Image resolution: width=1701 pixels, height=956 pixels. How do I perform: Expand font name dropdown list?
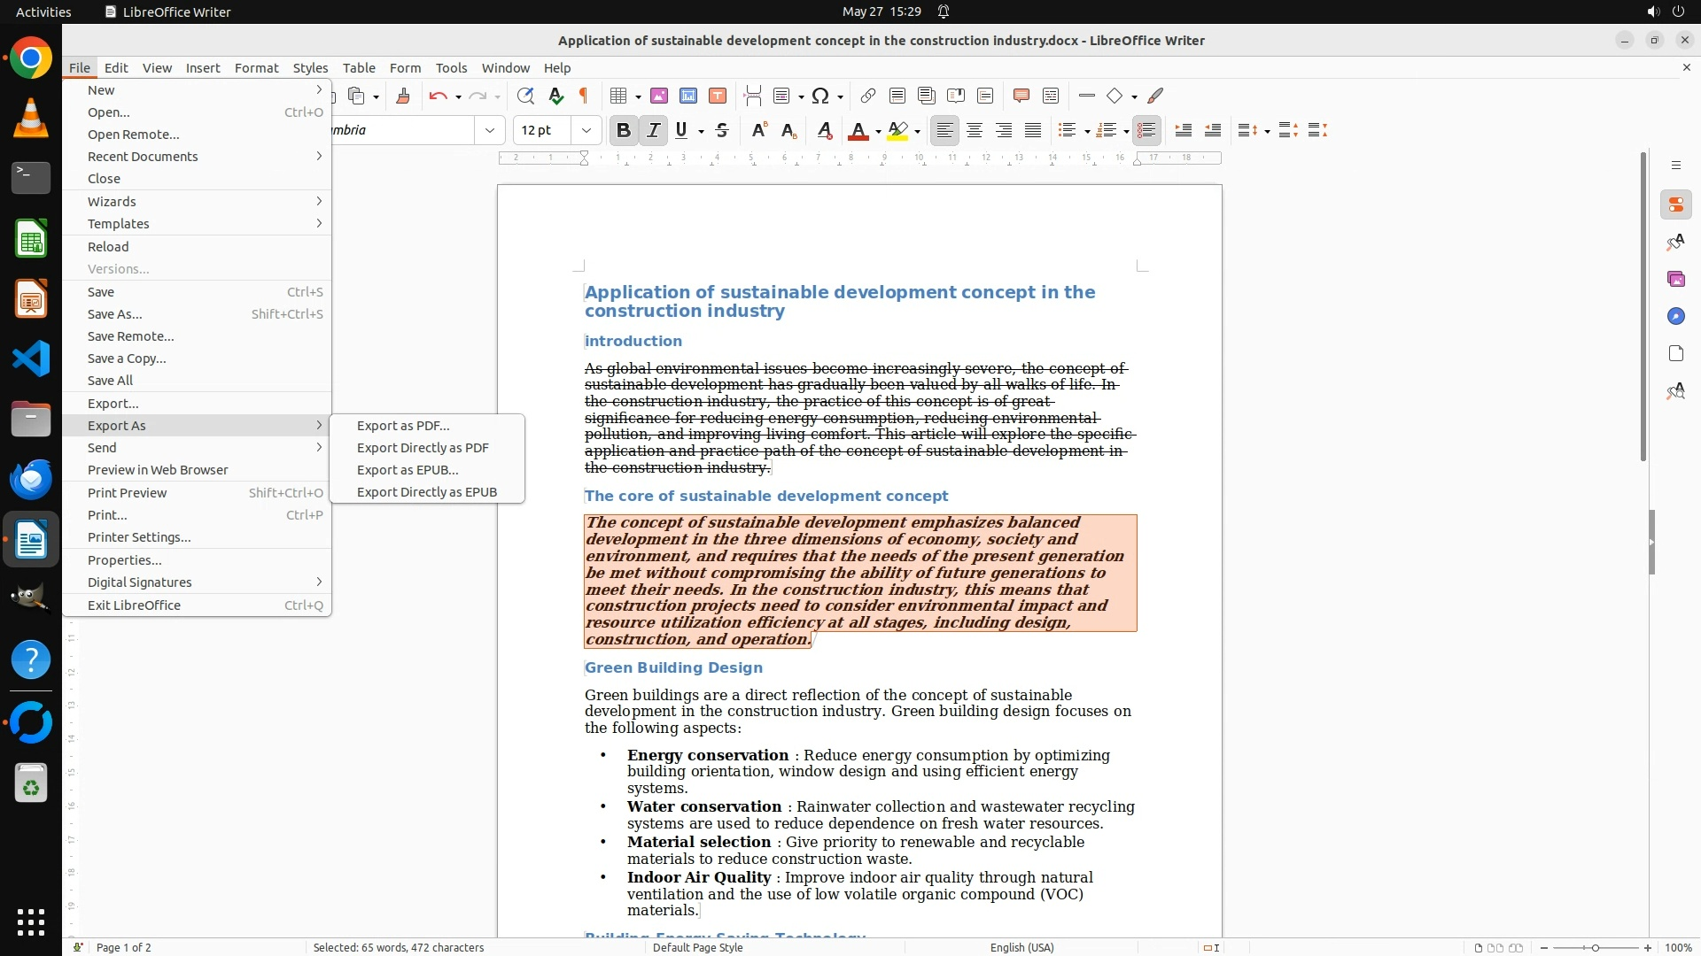(x=489, y=130)
